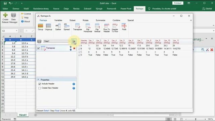This screenshot has height=121, width=215.
Task: Click the database icon beside Data1
Action: [39, 41]
